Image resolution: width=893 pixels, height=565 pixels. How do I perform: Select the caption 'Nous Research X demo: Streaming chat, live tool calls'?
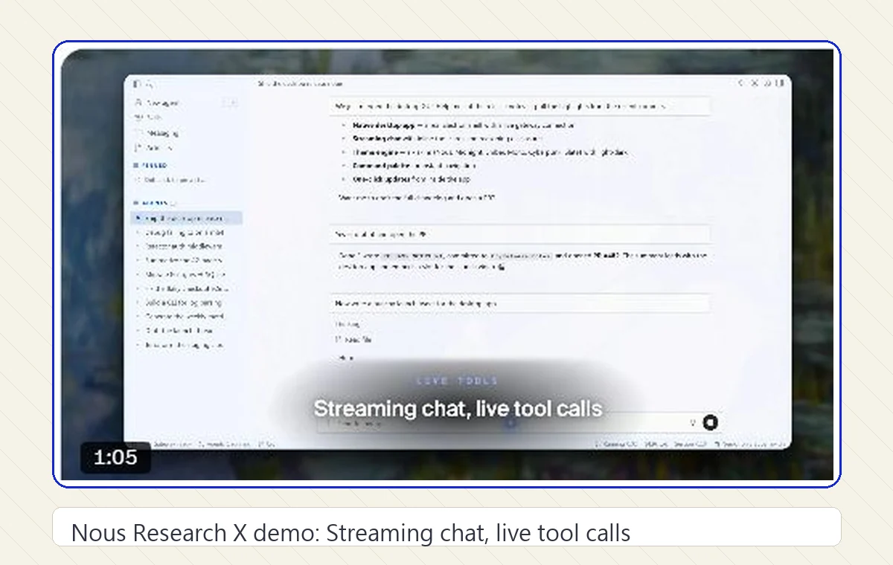point(351,533)
